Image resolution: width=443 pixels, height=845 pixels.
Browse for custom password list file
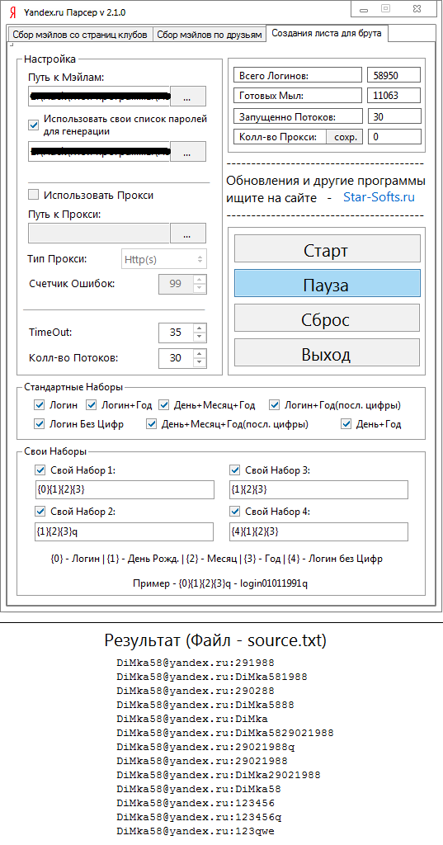[x=188, y=153]
